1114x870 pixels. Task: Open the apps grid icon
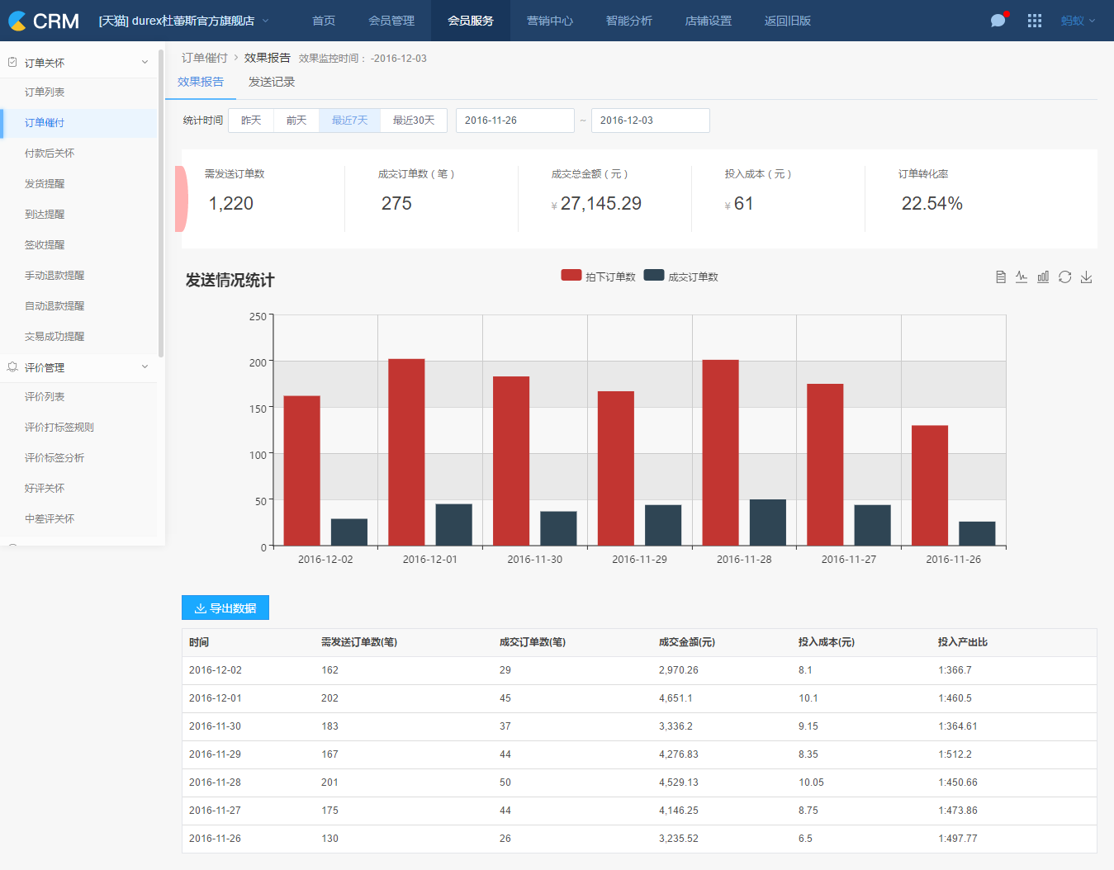point(1034,21)
